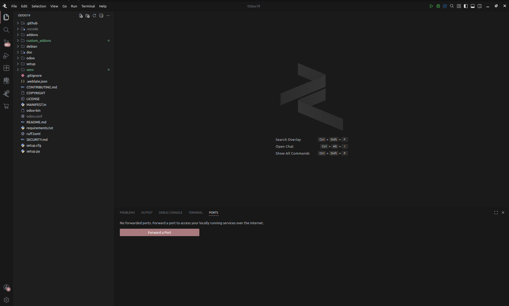The width and height of the screenshot is (509, 306).
Task: Open the CONTRIBUTING.md file
Action: [64, 87]
